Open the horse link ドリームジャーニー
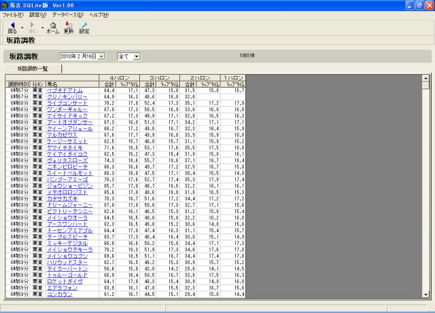Screen dimensions: 435x313 point(69,205)
